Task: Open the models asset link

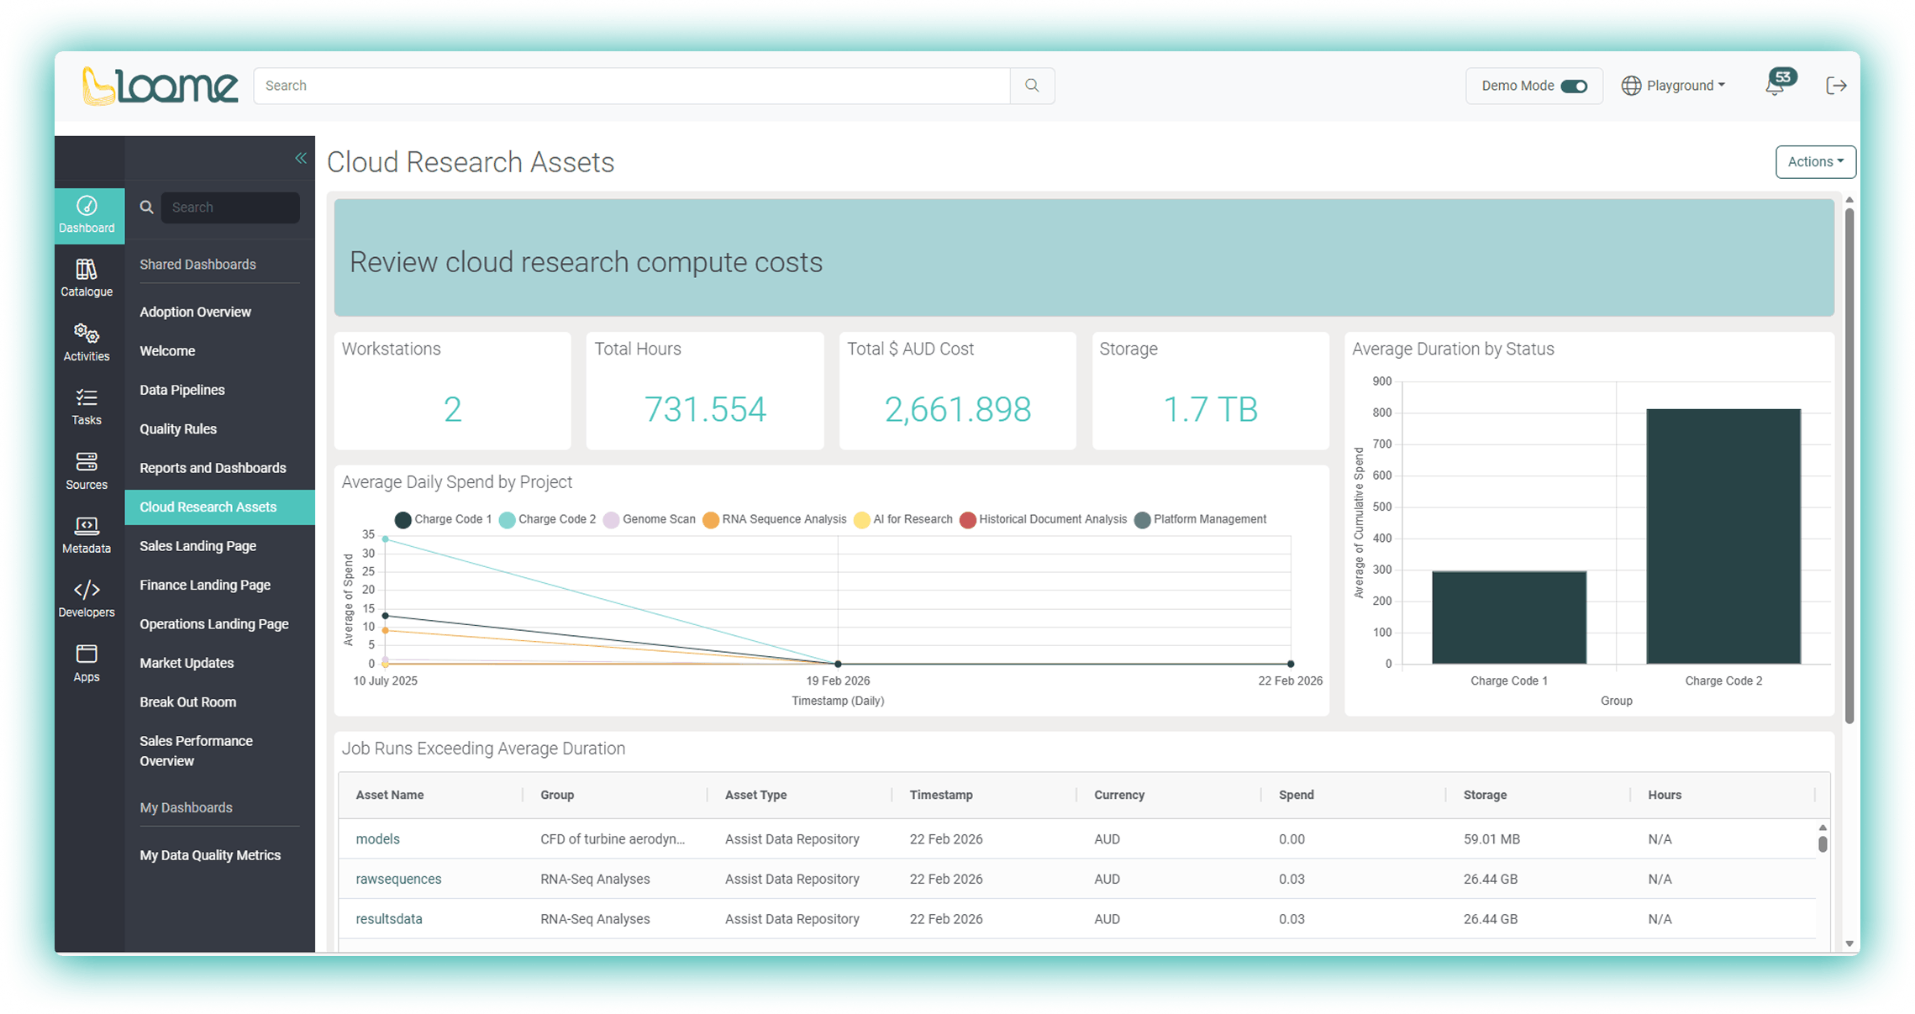Action: [377, 838]
